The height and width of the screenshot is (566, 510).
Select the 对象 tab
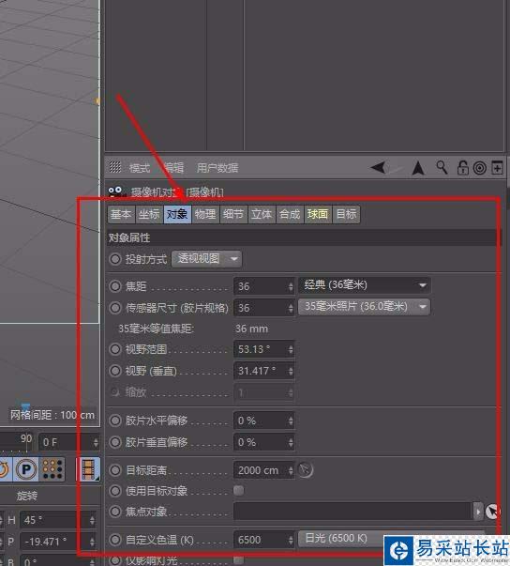tap(177, 214)
